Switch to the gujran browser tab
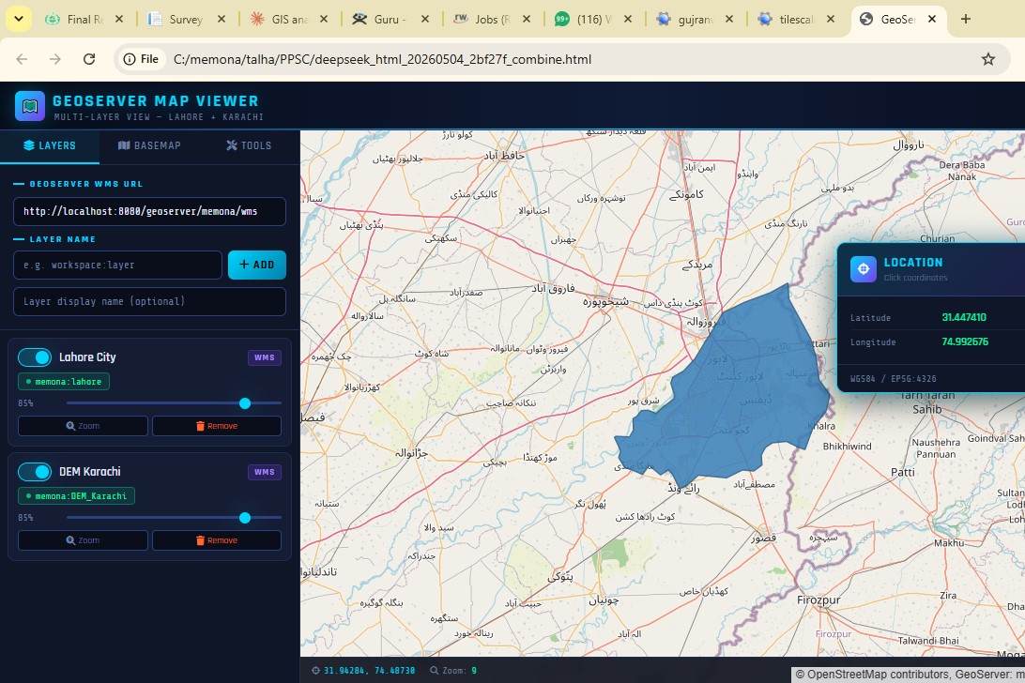Viewport: 1025px width, 683px height. (x=696, y=19)
